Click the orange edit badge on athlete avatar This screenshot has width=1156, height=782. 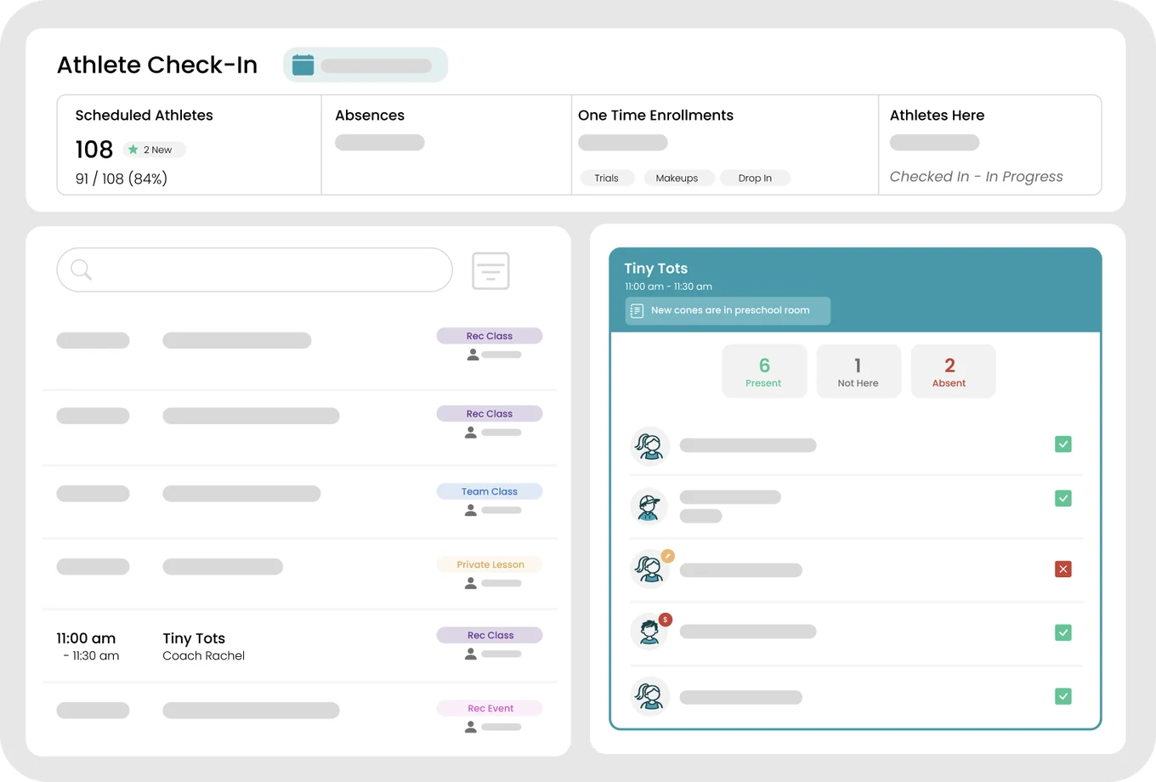coord(668,556)
